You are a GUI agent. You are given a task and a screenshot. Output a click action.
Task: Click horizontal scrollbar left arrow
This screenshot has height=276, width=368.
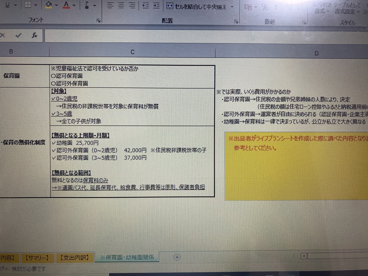304,256
